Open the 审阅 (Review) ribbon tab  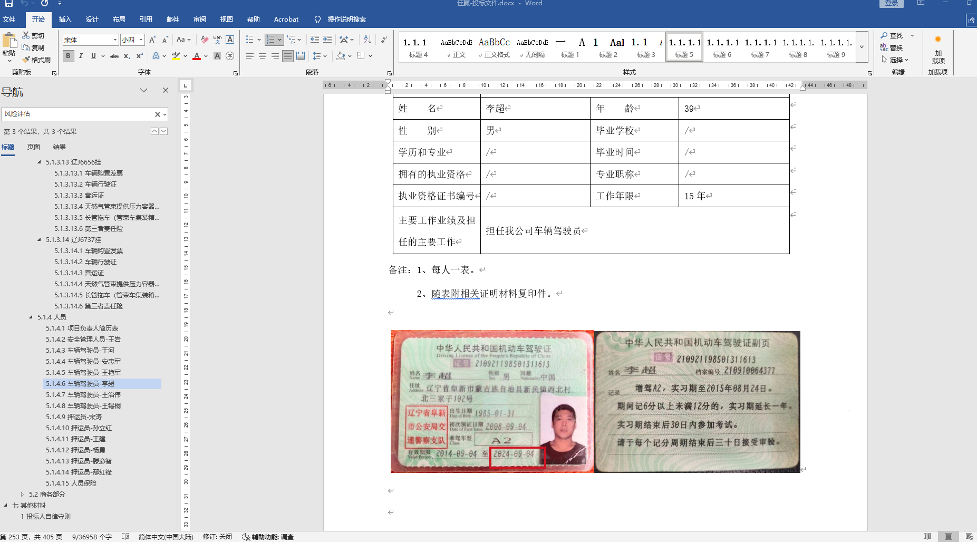[200, 20]
